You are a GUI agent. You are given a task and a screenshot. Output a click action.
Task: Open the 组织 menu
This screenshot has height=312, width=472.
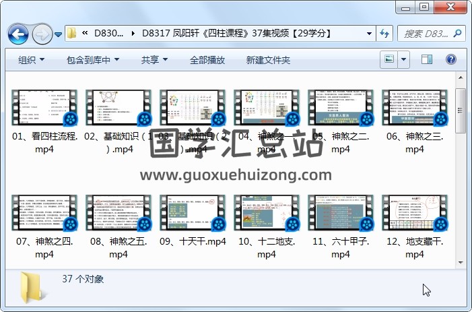pos(31,60)
